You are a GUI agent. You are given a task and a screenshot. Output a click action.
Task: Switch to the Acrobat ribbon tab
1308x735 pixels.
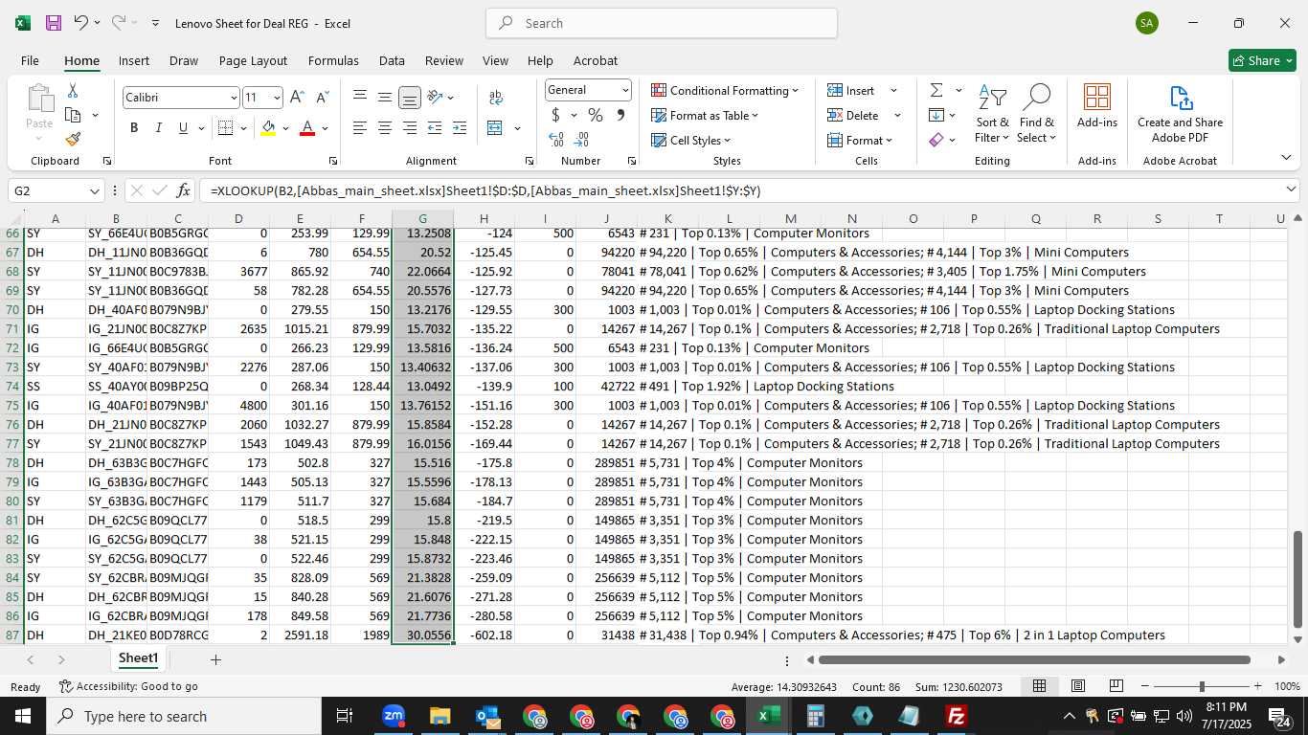click(x=596, y=60)
